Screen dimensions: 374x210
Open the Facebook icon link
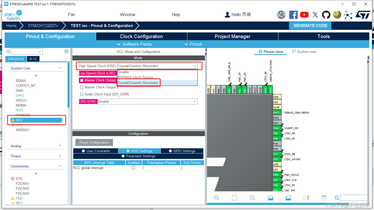(x=293, y=15)
